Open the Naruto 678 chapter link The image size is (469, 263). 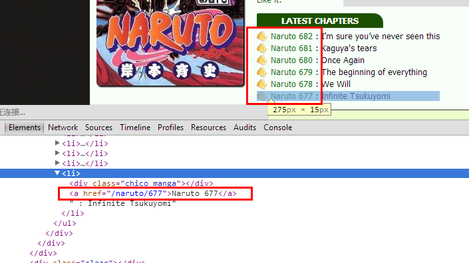(291, 84)
